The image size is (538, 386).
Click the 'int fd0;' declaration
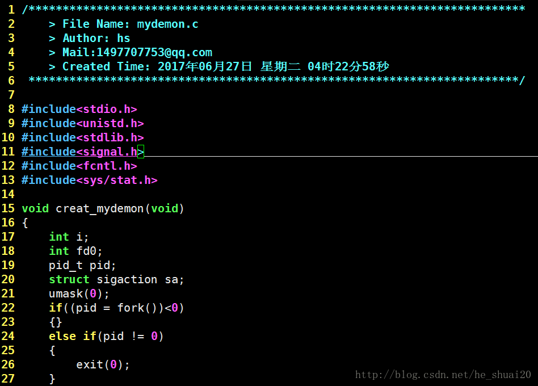pos(75,251)
